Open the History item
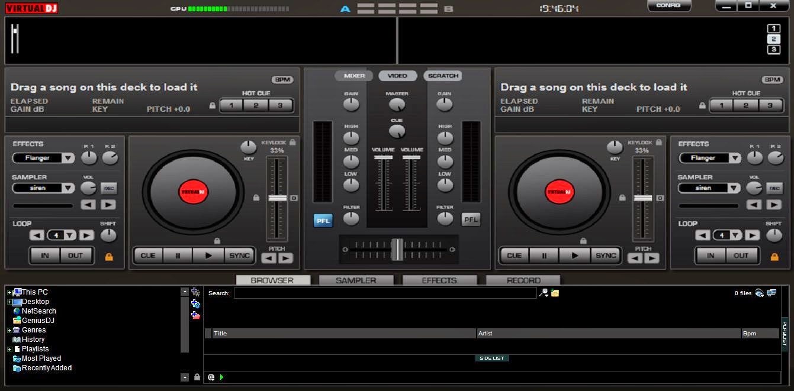 [29, 340]
